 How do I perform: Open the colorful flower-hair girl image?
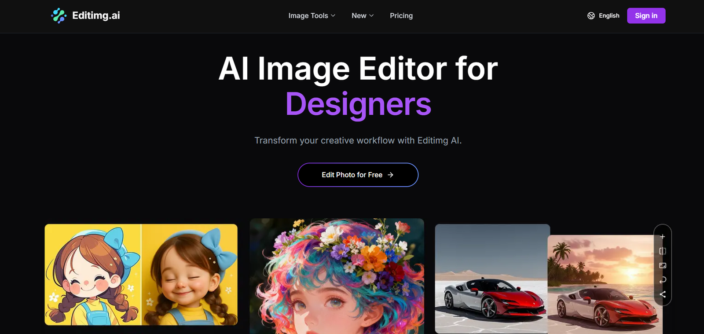coord(337,276)
